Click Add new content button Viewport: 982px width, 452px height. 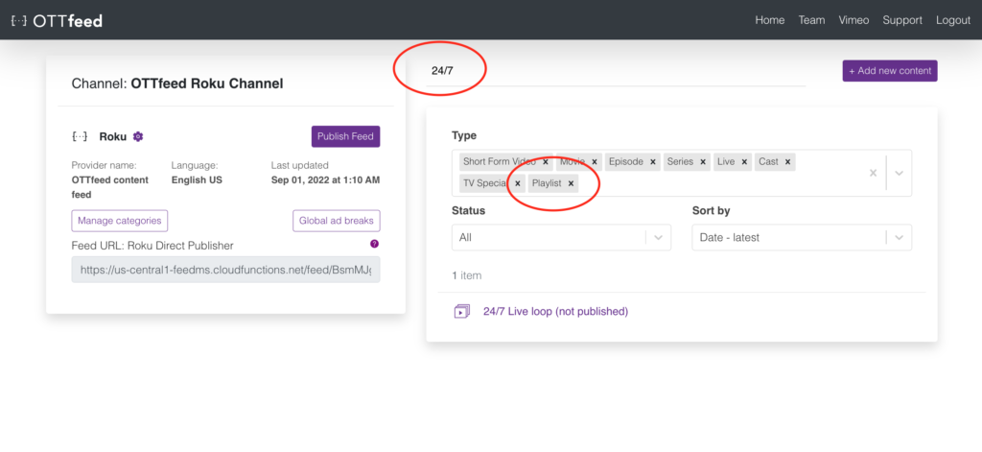tap(889, 71)
